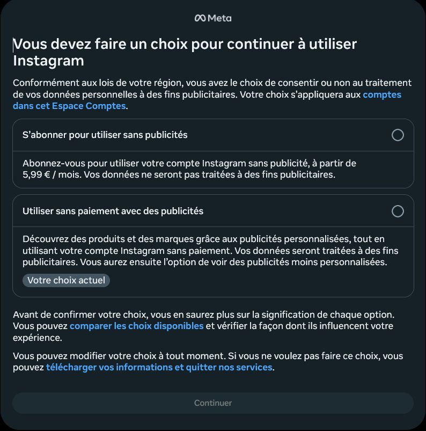
Task: Click the region laws introduction paragraph
Action: click(x=213, y=94)
